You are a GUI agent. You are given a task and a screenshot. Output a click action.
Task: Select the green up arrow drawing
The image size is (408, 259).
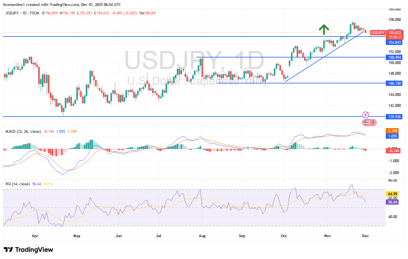(x=324, y=29)
